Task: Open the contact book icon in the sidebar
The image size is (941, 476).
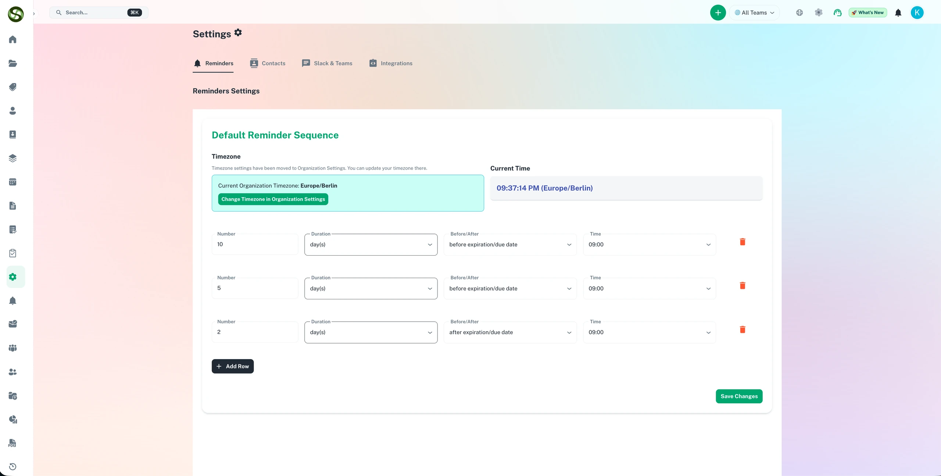Action: (x=12, y=134)
